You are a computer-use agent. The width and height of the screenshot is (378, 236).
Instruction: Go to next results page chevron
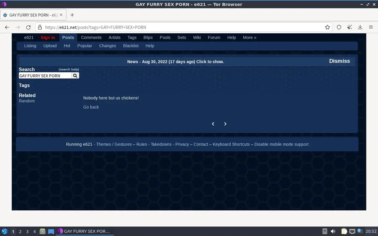point(225,124)
